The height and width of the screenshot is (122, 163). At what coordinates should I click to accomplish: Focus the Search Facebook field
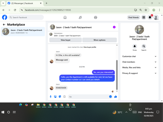(x=26, y=17)
